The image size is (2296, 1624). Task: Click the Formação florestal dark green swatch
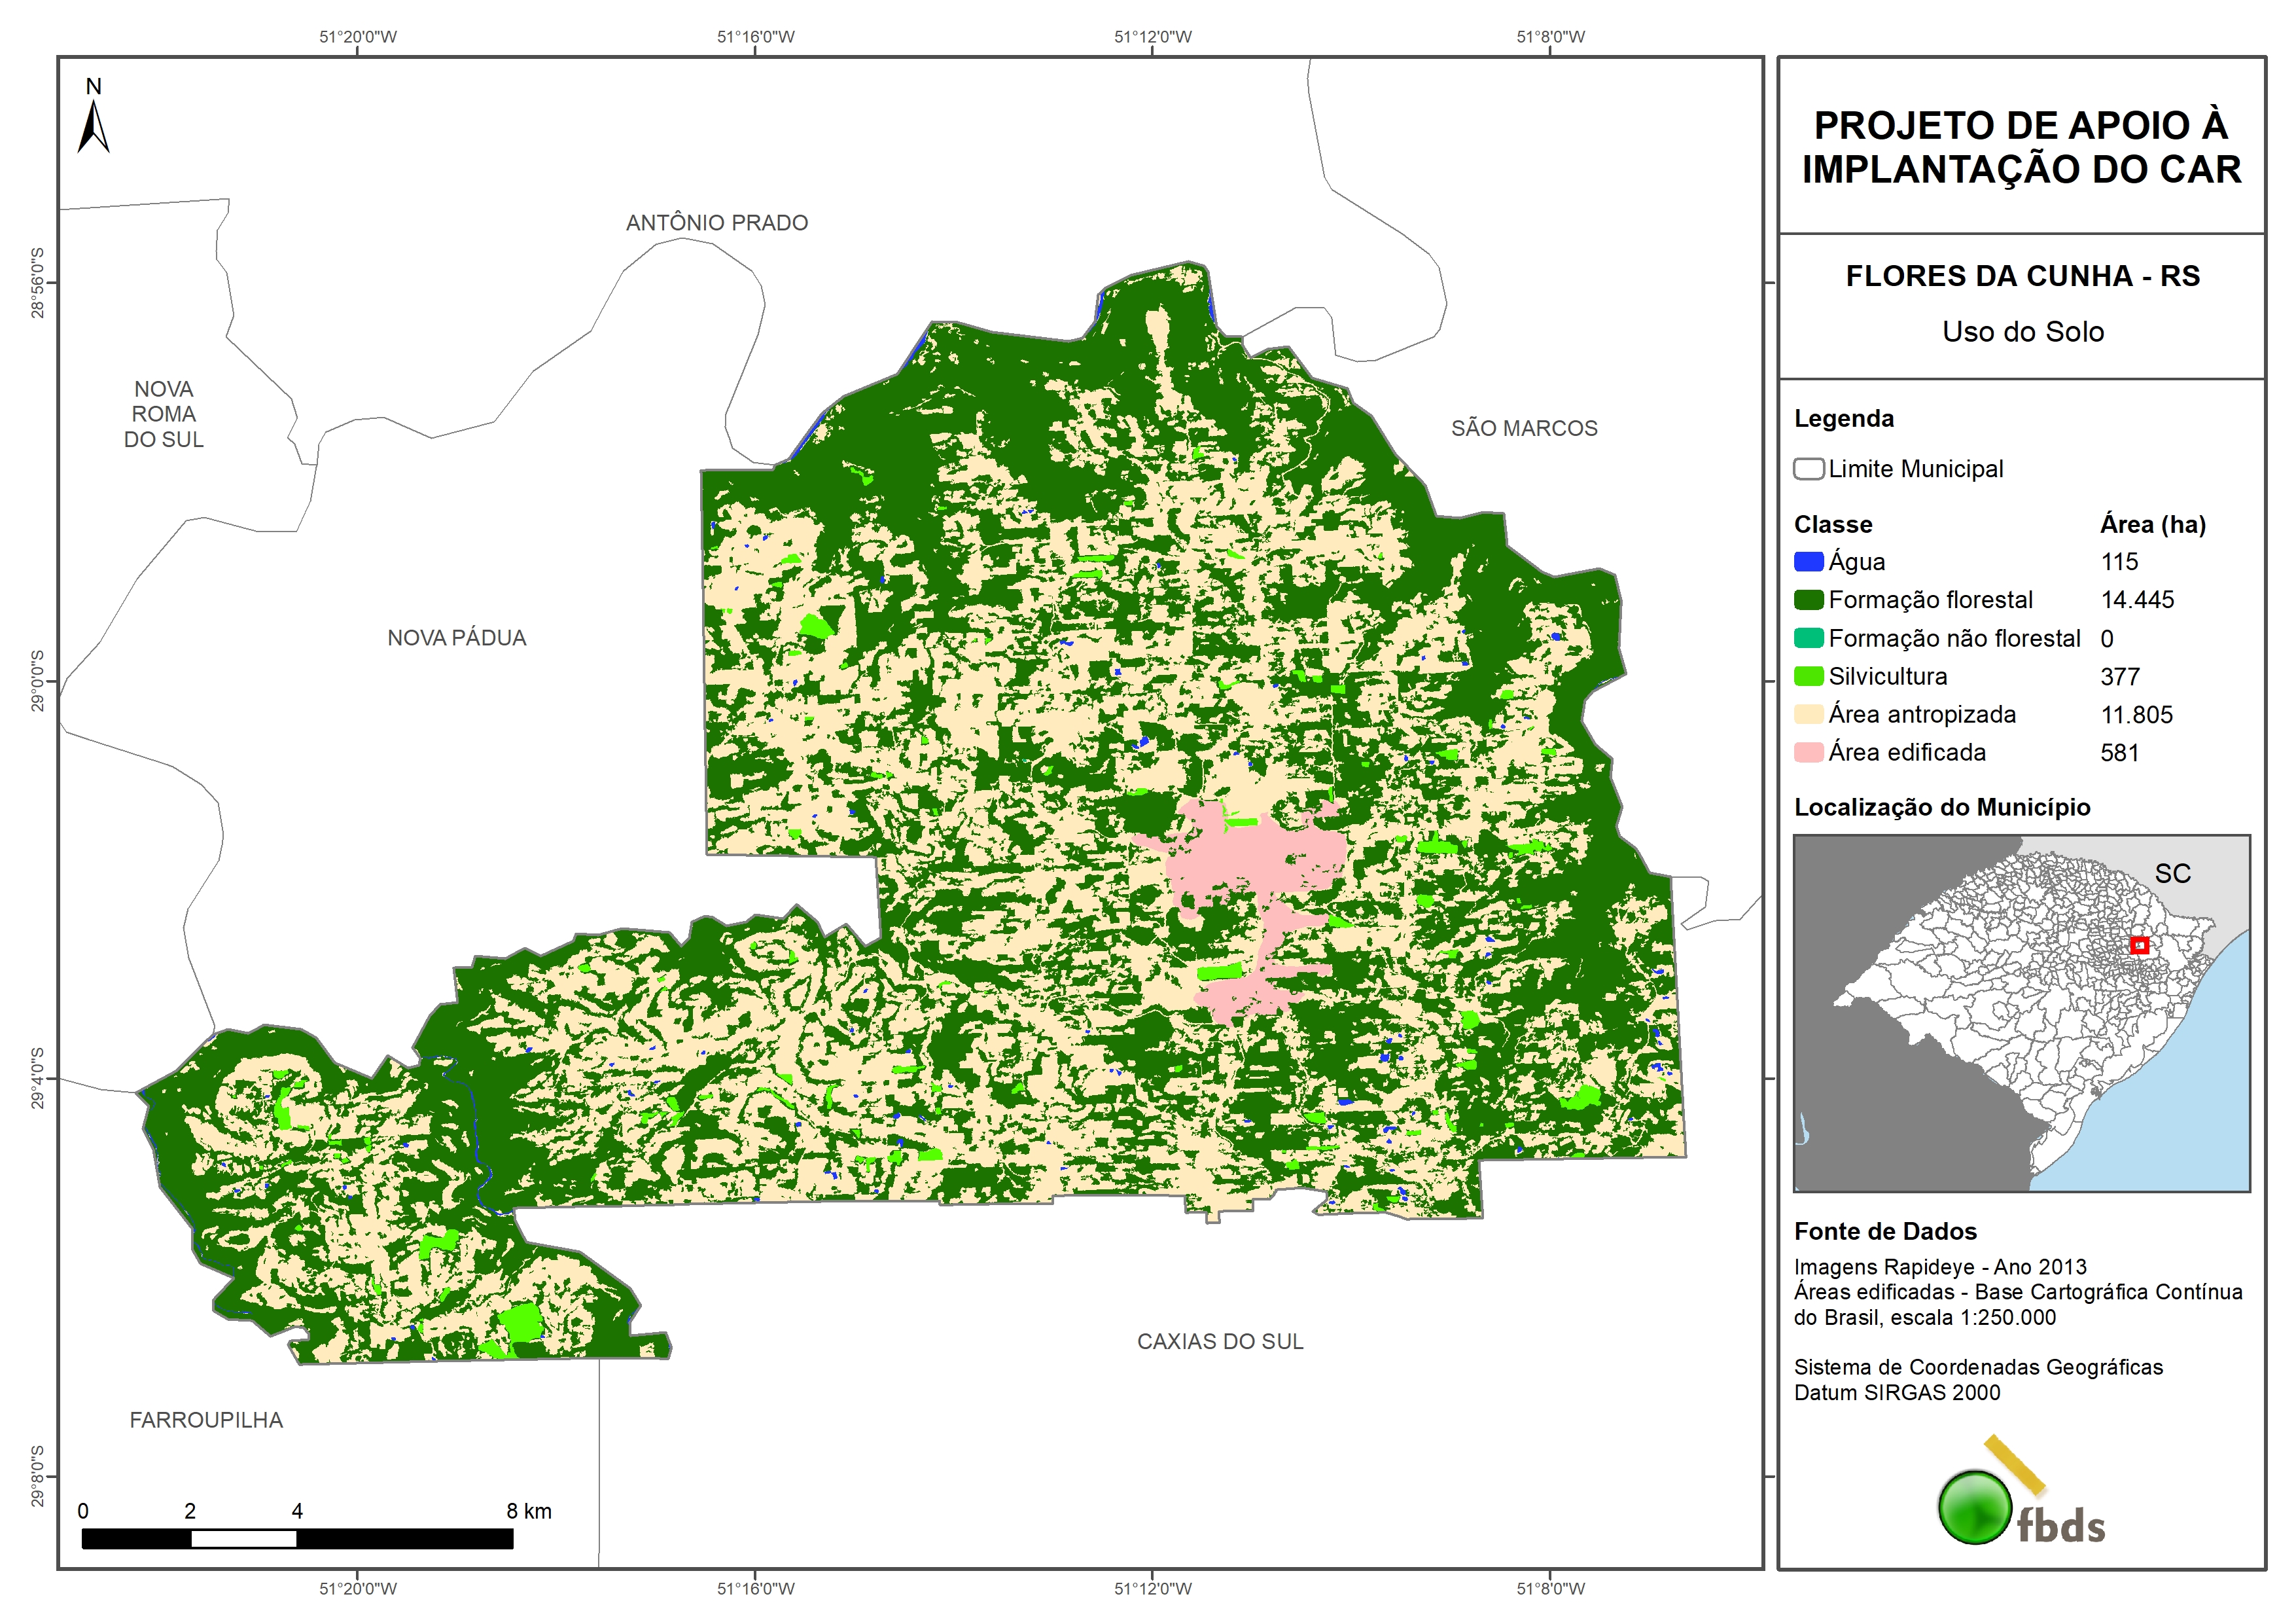click(x=1808, y=600)
